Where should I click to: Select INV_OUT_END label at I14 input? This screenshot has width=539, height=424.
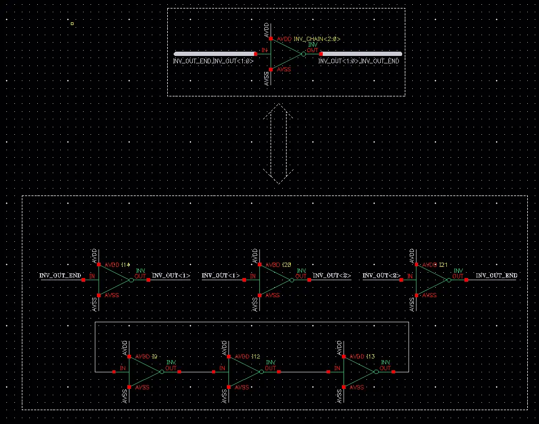[x=60, y=275]
